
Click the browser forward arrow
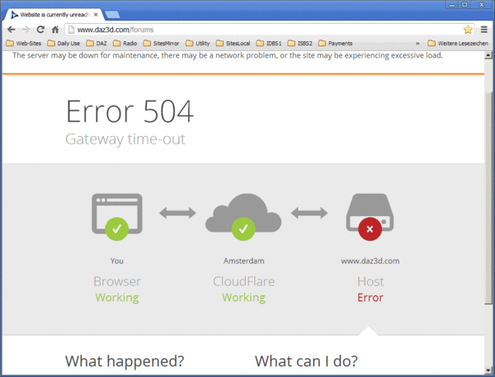coord(26,30)
